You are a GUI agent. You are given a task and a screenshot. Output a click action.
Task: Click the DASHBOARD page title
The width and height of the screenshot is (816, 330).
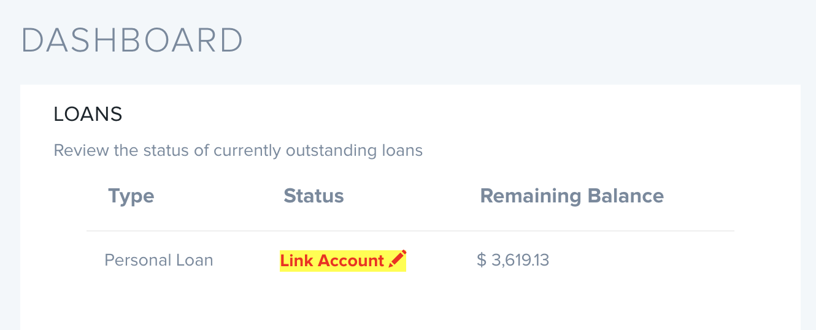coord(132,40)
